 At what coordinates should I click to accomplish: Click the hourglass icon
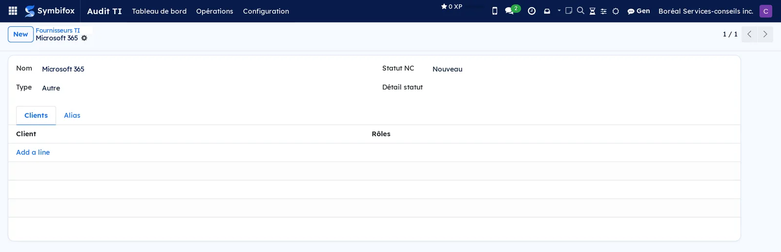coord(592,11)
